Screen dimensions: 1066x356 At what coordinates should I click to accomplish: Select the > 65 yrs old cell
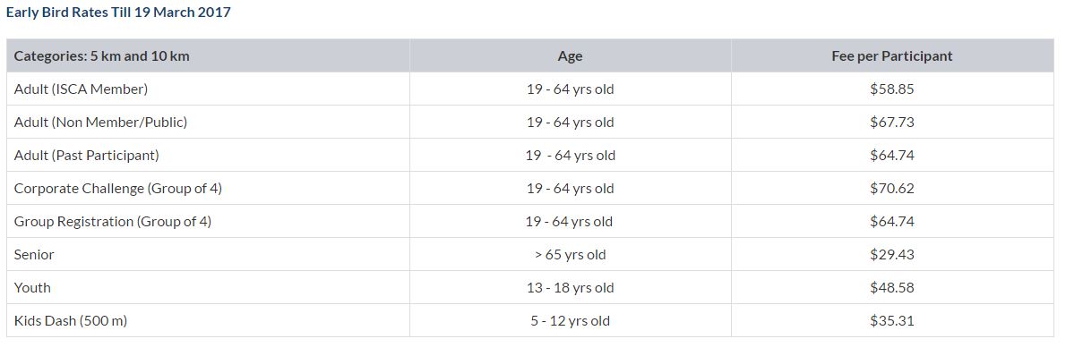(570, 255)
